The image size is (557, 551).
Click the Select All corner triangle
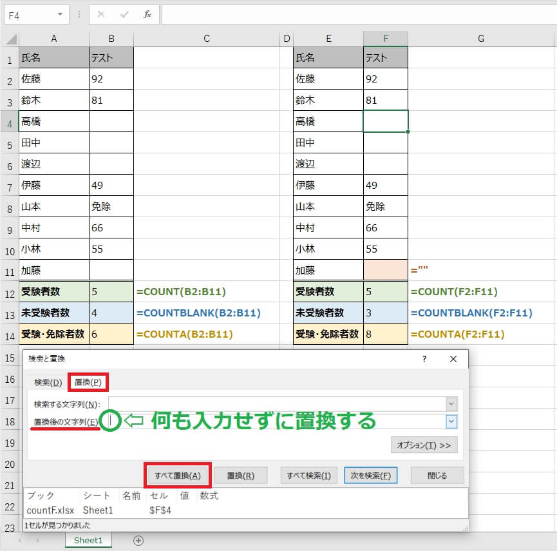pos(12,39)
